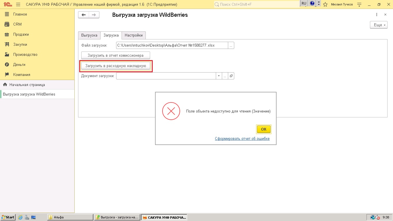Open the form's three-dot options
This screenshot has width=393, height=221.
click(x=377, y=15)
